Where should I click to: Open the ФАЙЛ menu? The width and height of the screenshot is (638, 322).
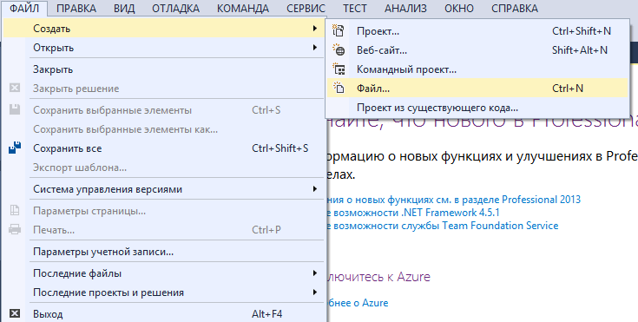pos(24,8)
